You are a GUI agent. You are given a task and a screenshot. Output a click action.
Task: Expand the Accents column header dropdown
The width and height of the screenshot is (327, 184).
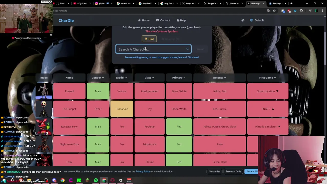(219, 77)
